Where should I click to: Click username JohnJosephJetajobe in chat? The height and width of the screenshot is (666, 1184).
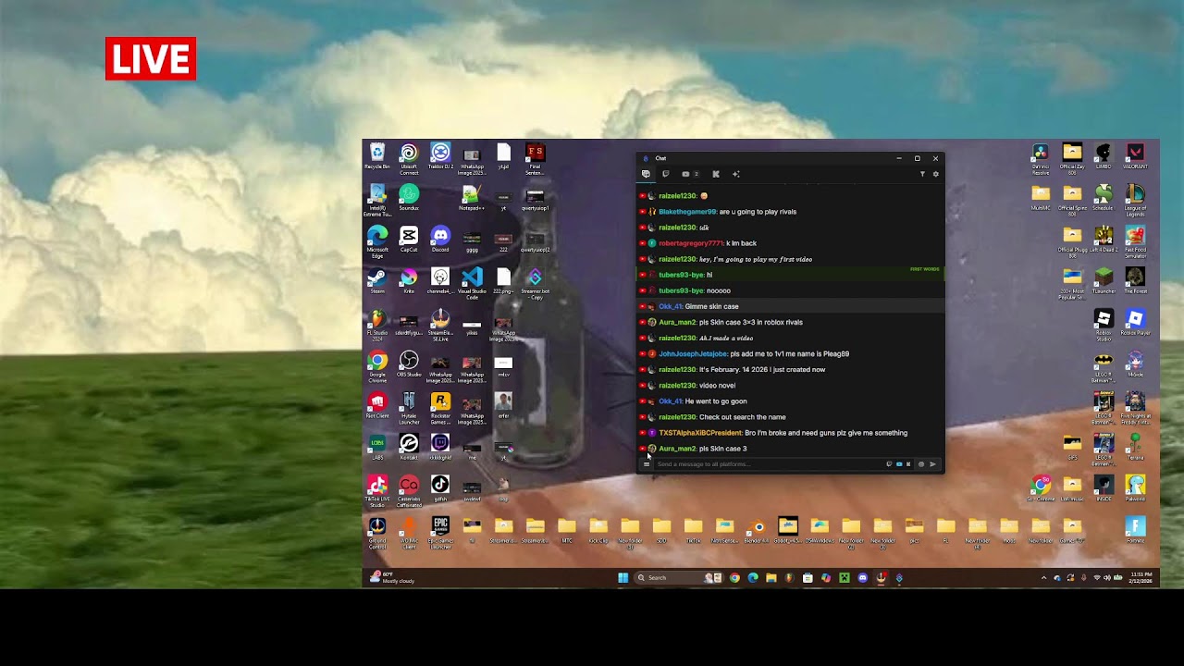point(693,353)
